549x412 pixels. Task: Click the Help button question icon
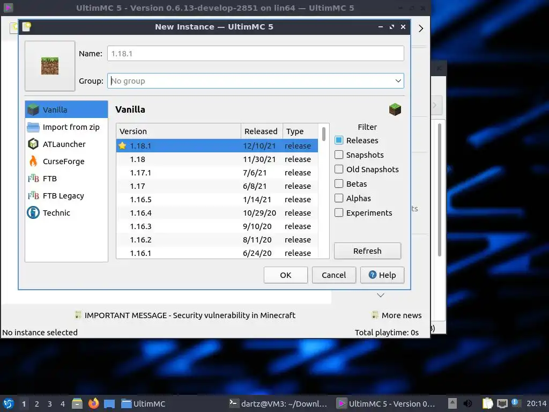tap(373, 275)
